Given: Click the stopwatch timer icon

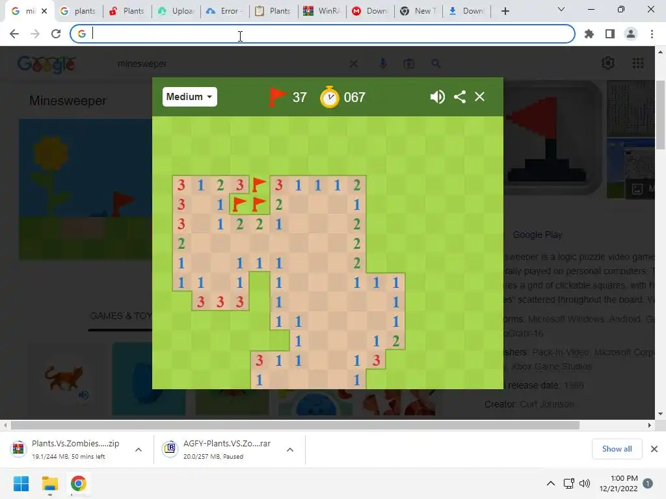Looking at the screenshot, I should [x=330, y=97].
